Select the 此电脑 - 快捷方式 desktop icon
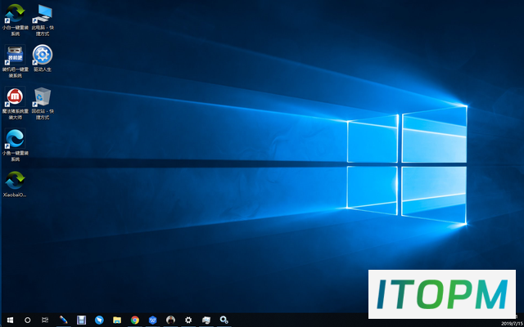This screenshot has height=327, width=524. click(43, 20)
